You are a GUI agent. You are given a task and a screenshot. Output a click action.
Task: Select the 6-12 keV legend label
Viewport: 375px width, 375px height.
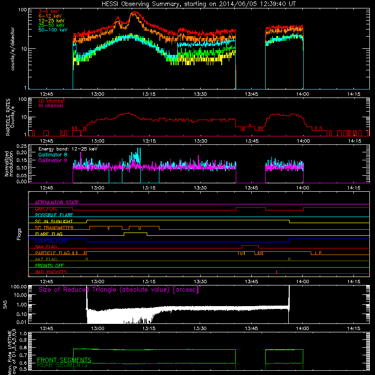(50, 16)
